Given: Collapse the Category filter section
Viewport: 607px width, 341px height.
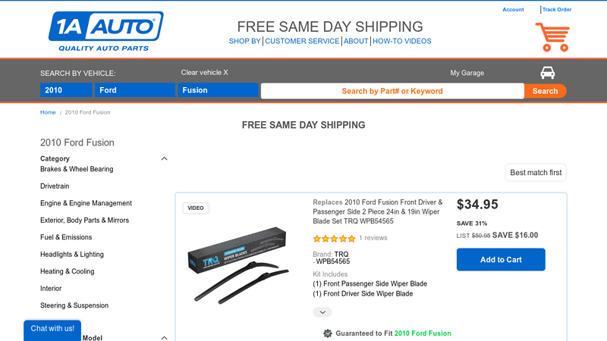Looking at the screenshot, I should [165, 159].
